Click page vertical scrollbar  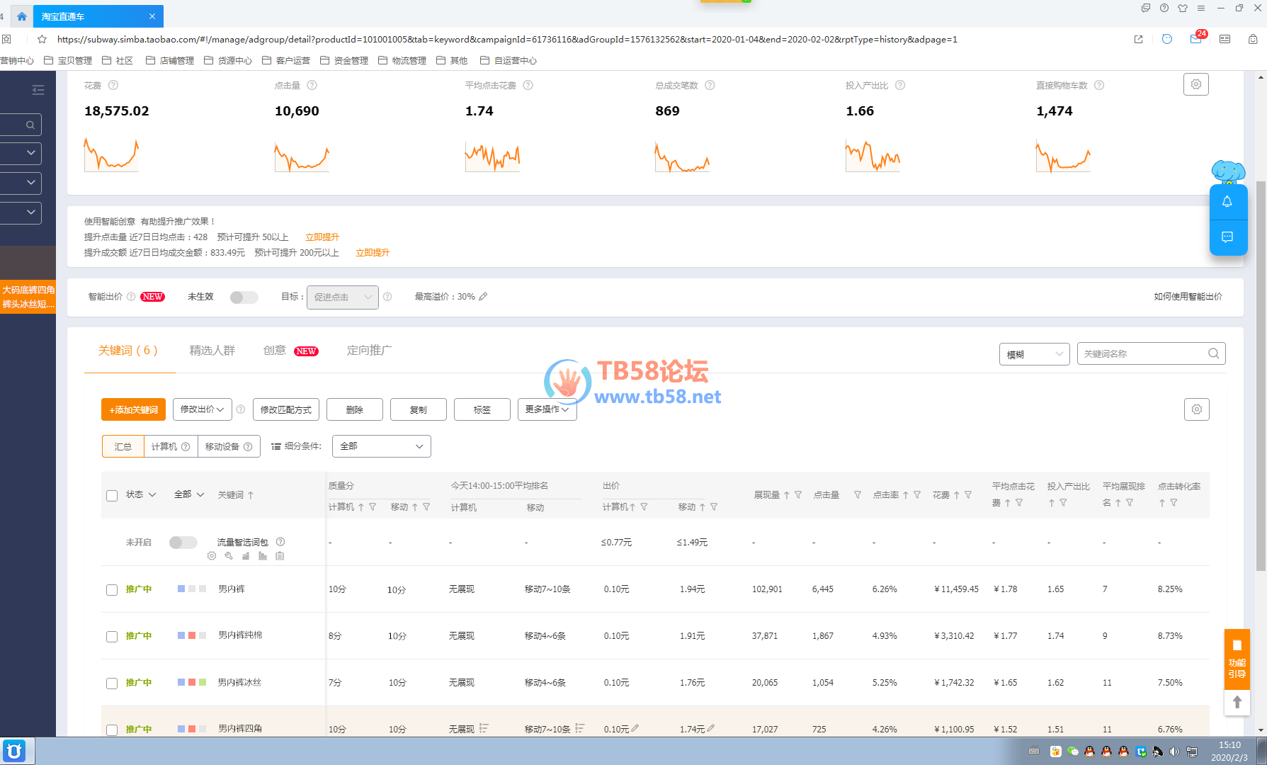click(x=1261, y=375)
